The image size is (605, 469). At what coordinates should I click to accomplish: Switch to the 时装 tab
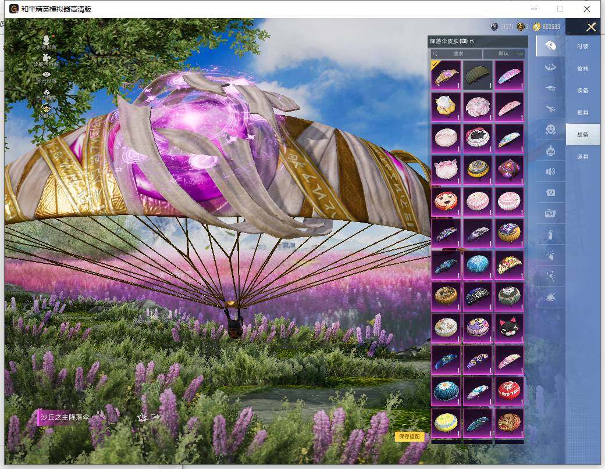583,46
